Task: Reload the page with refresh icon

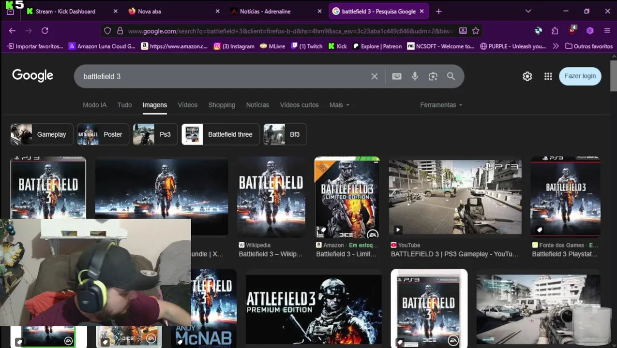Action: (45, 30)
